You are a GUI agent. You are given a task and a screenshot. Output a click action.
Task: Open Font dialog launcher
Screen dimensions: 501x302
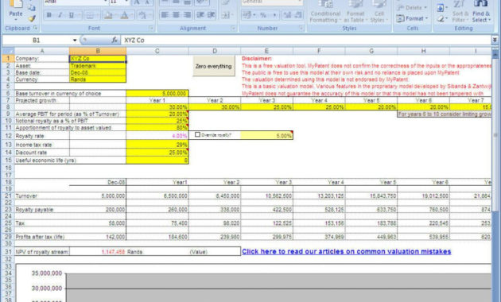[x=151, y=28]
